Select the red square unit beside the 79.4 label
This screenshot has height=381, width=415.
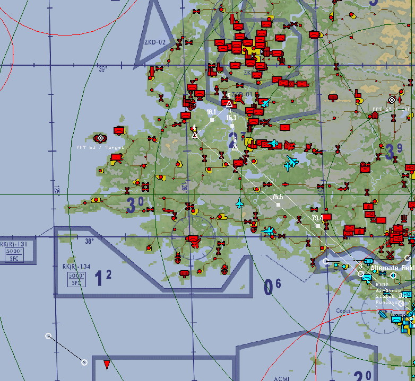326,217
